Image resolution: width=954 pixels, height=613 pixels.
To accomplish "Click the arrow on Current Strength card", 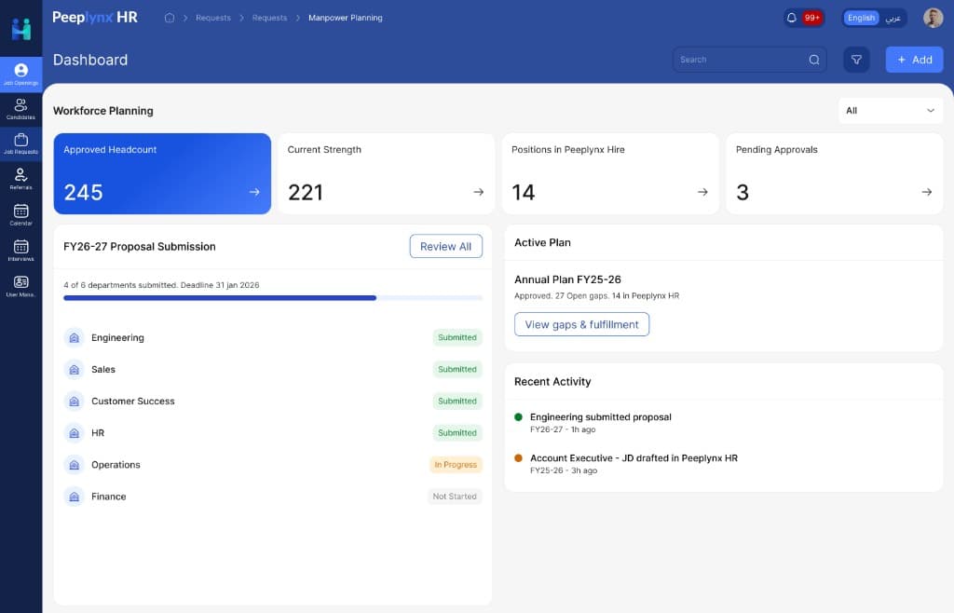I will click(479, 192).
